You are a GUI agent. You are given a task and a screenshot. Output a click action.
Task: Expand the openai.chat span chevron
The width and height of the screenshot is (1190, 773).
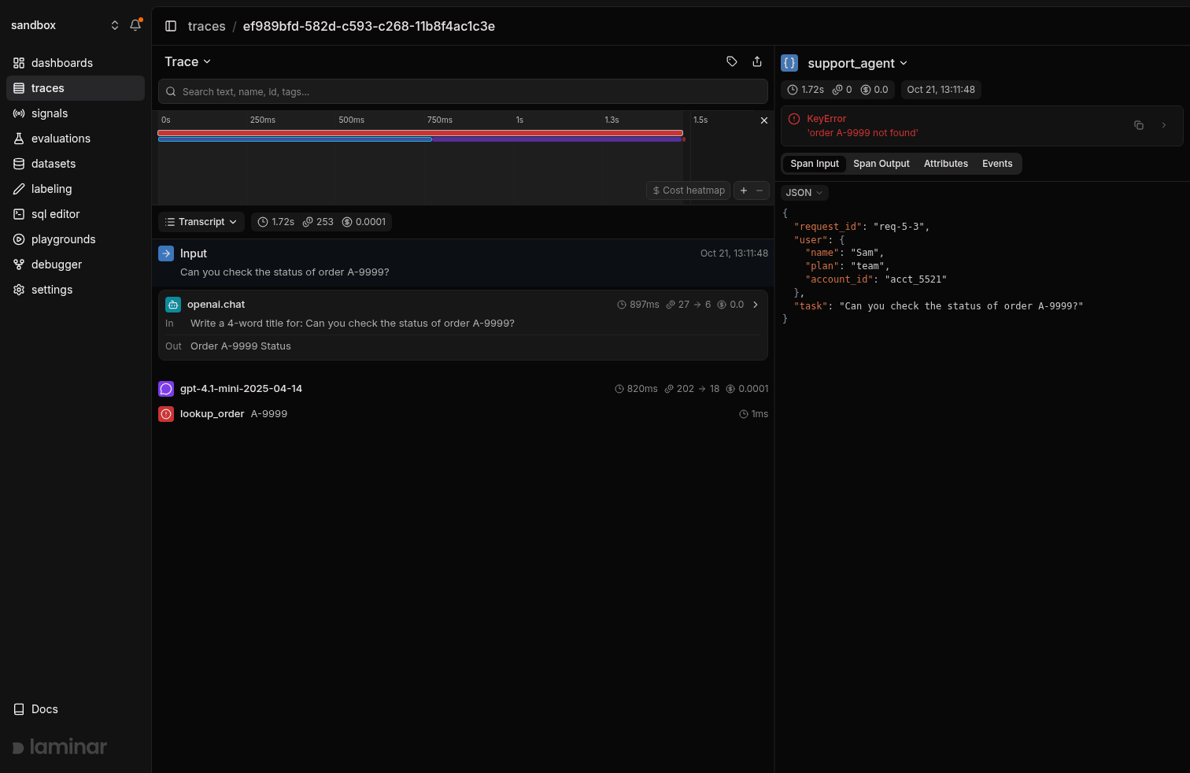[x=756, y=305]
